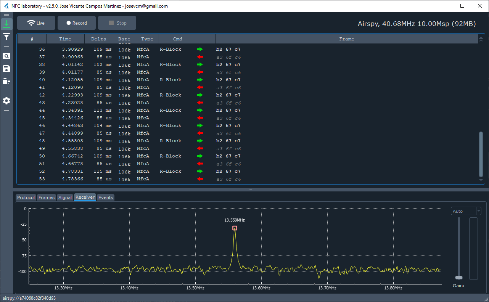Click the clear/trash list icon in sidebar

tap(6, 81)
